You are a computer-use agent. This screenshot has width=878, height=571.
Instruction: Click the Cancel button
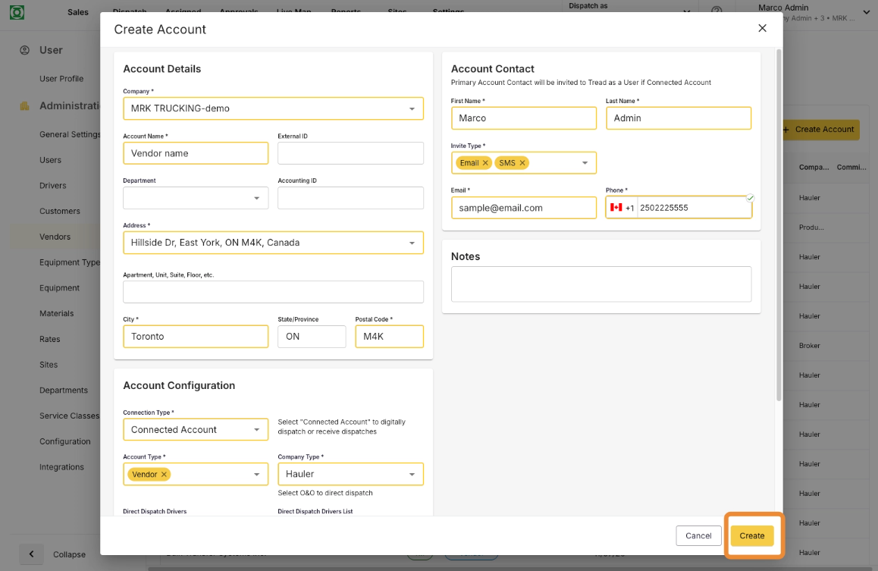click(698, 535)
